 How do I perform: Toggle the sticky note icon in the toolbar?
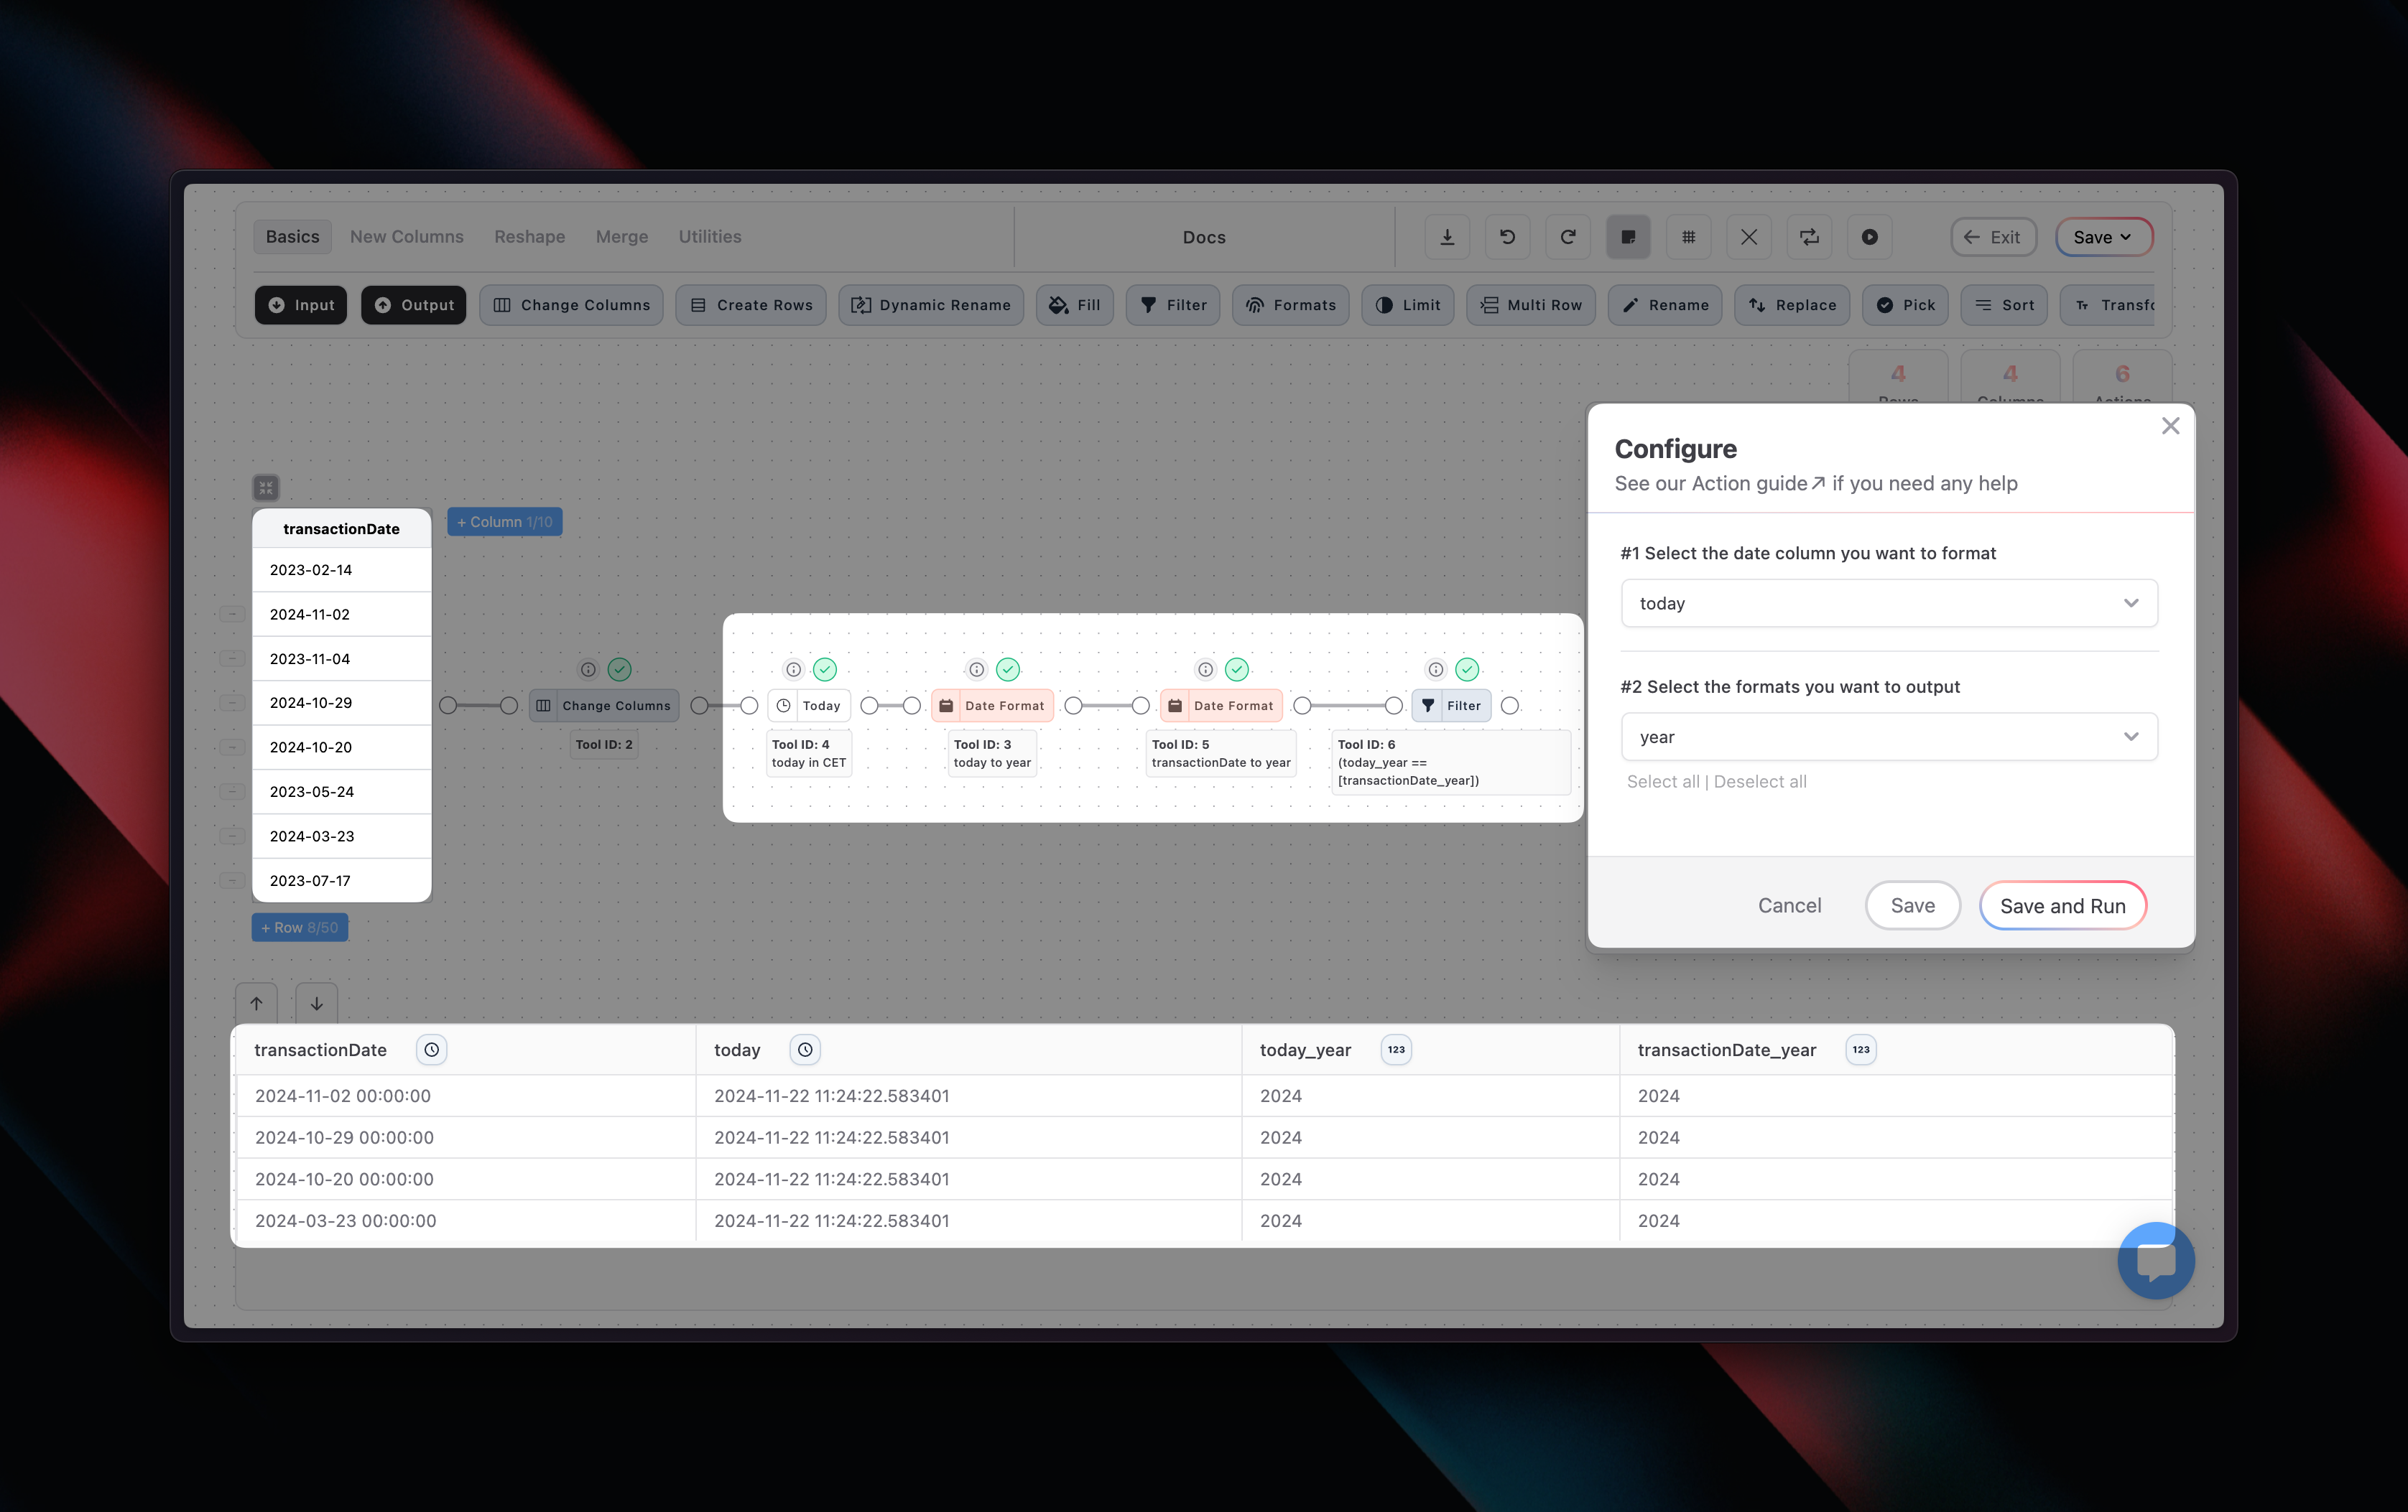tap(1628, 237)
